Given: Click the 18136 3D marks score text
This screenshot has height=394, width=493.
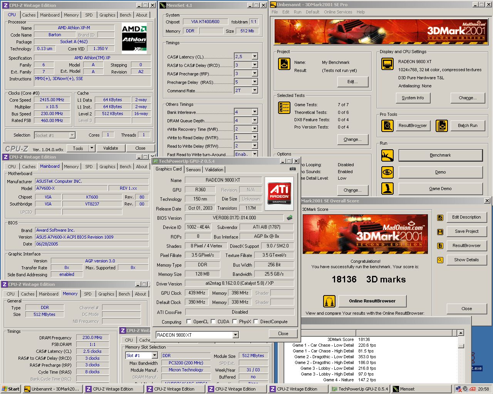Looking at the screenshot, I should click(369, 279).
